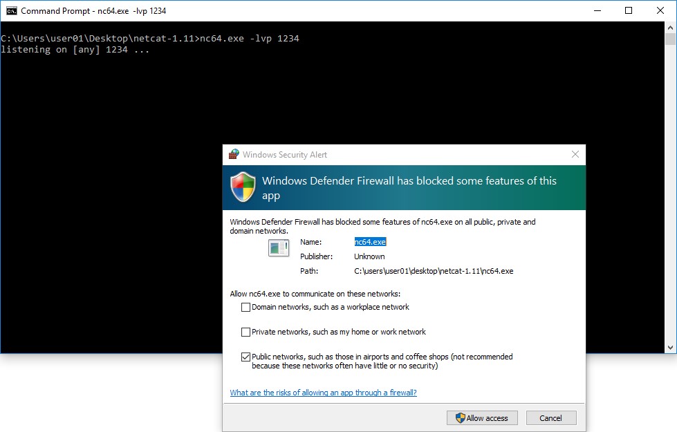This screenshot has height=432, width=677.
Task: Minimize the Command Prompt window
Action: point(596,11)
